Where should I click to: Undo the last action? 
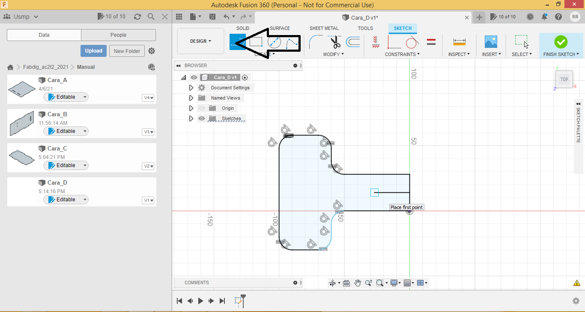227,17
